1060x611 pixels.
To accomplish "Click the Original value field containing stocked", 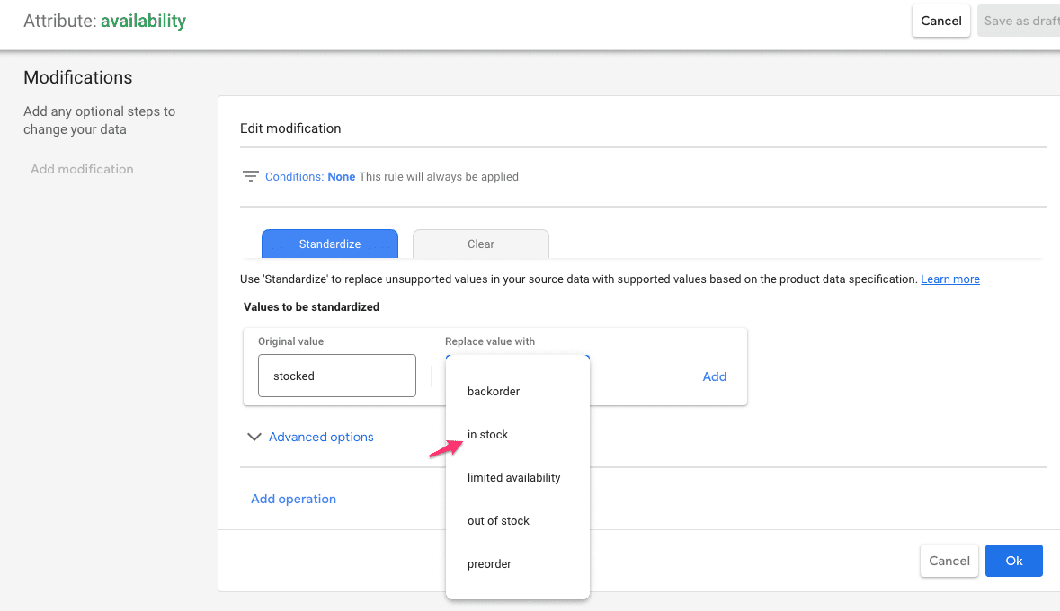I will [336, 376].
